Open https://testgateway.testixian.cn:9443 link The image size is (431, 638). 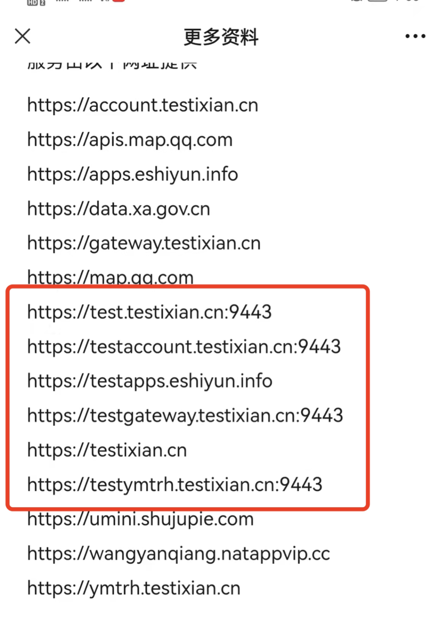point(185,416)
